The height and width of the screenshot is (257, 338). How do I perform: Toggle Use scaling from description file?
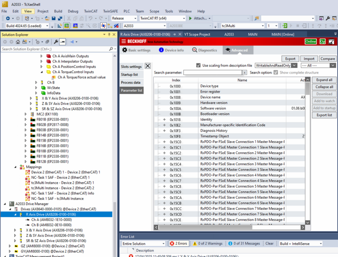point(199,66)
